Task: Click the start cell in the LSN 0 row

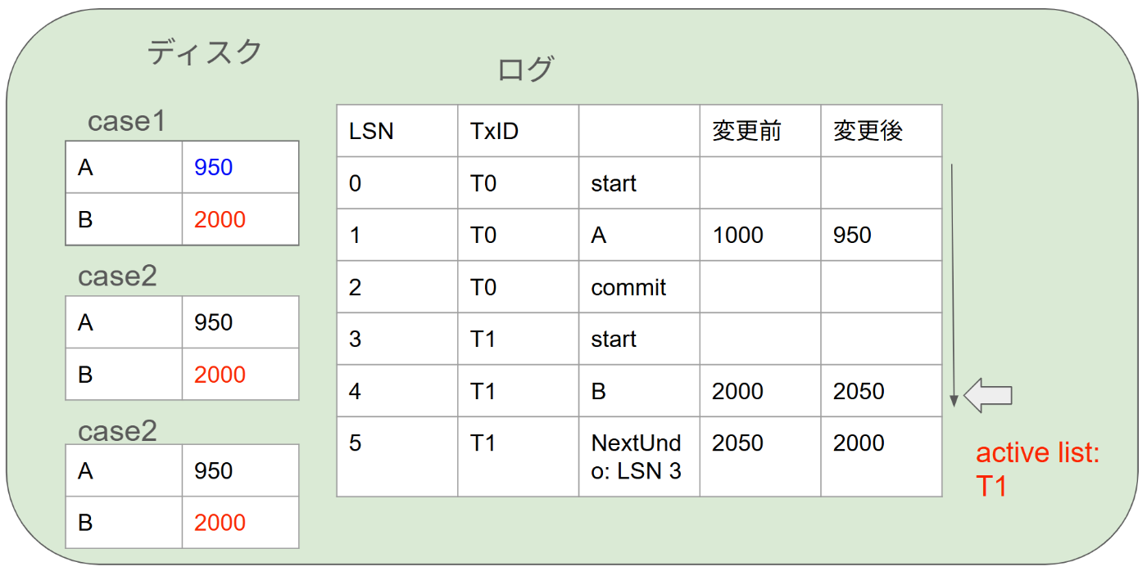Action: click(x=614, y=183)
